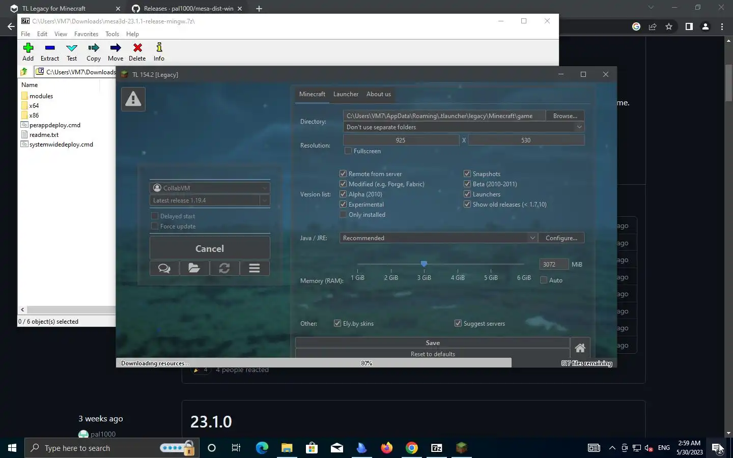This screenshot has height=458, width=733.
Task: Click Chrome tab search chevron
Action: pyautogui.click(x=651, y=8)
